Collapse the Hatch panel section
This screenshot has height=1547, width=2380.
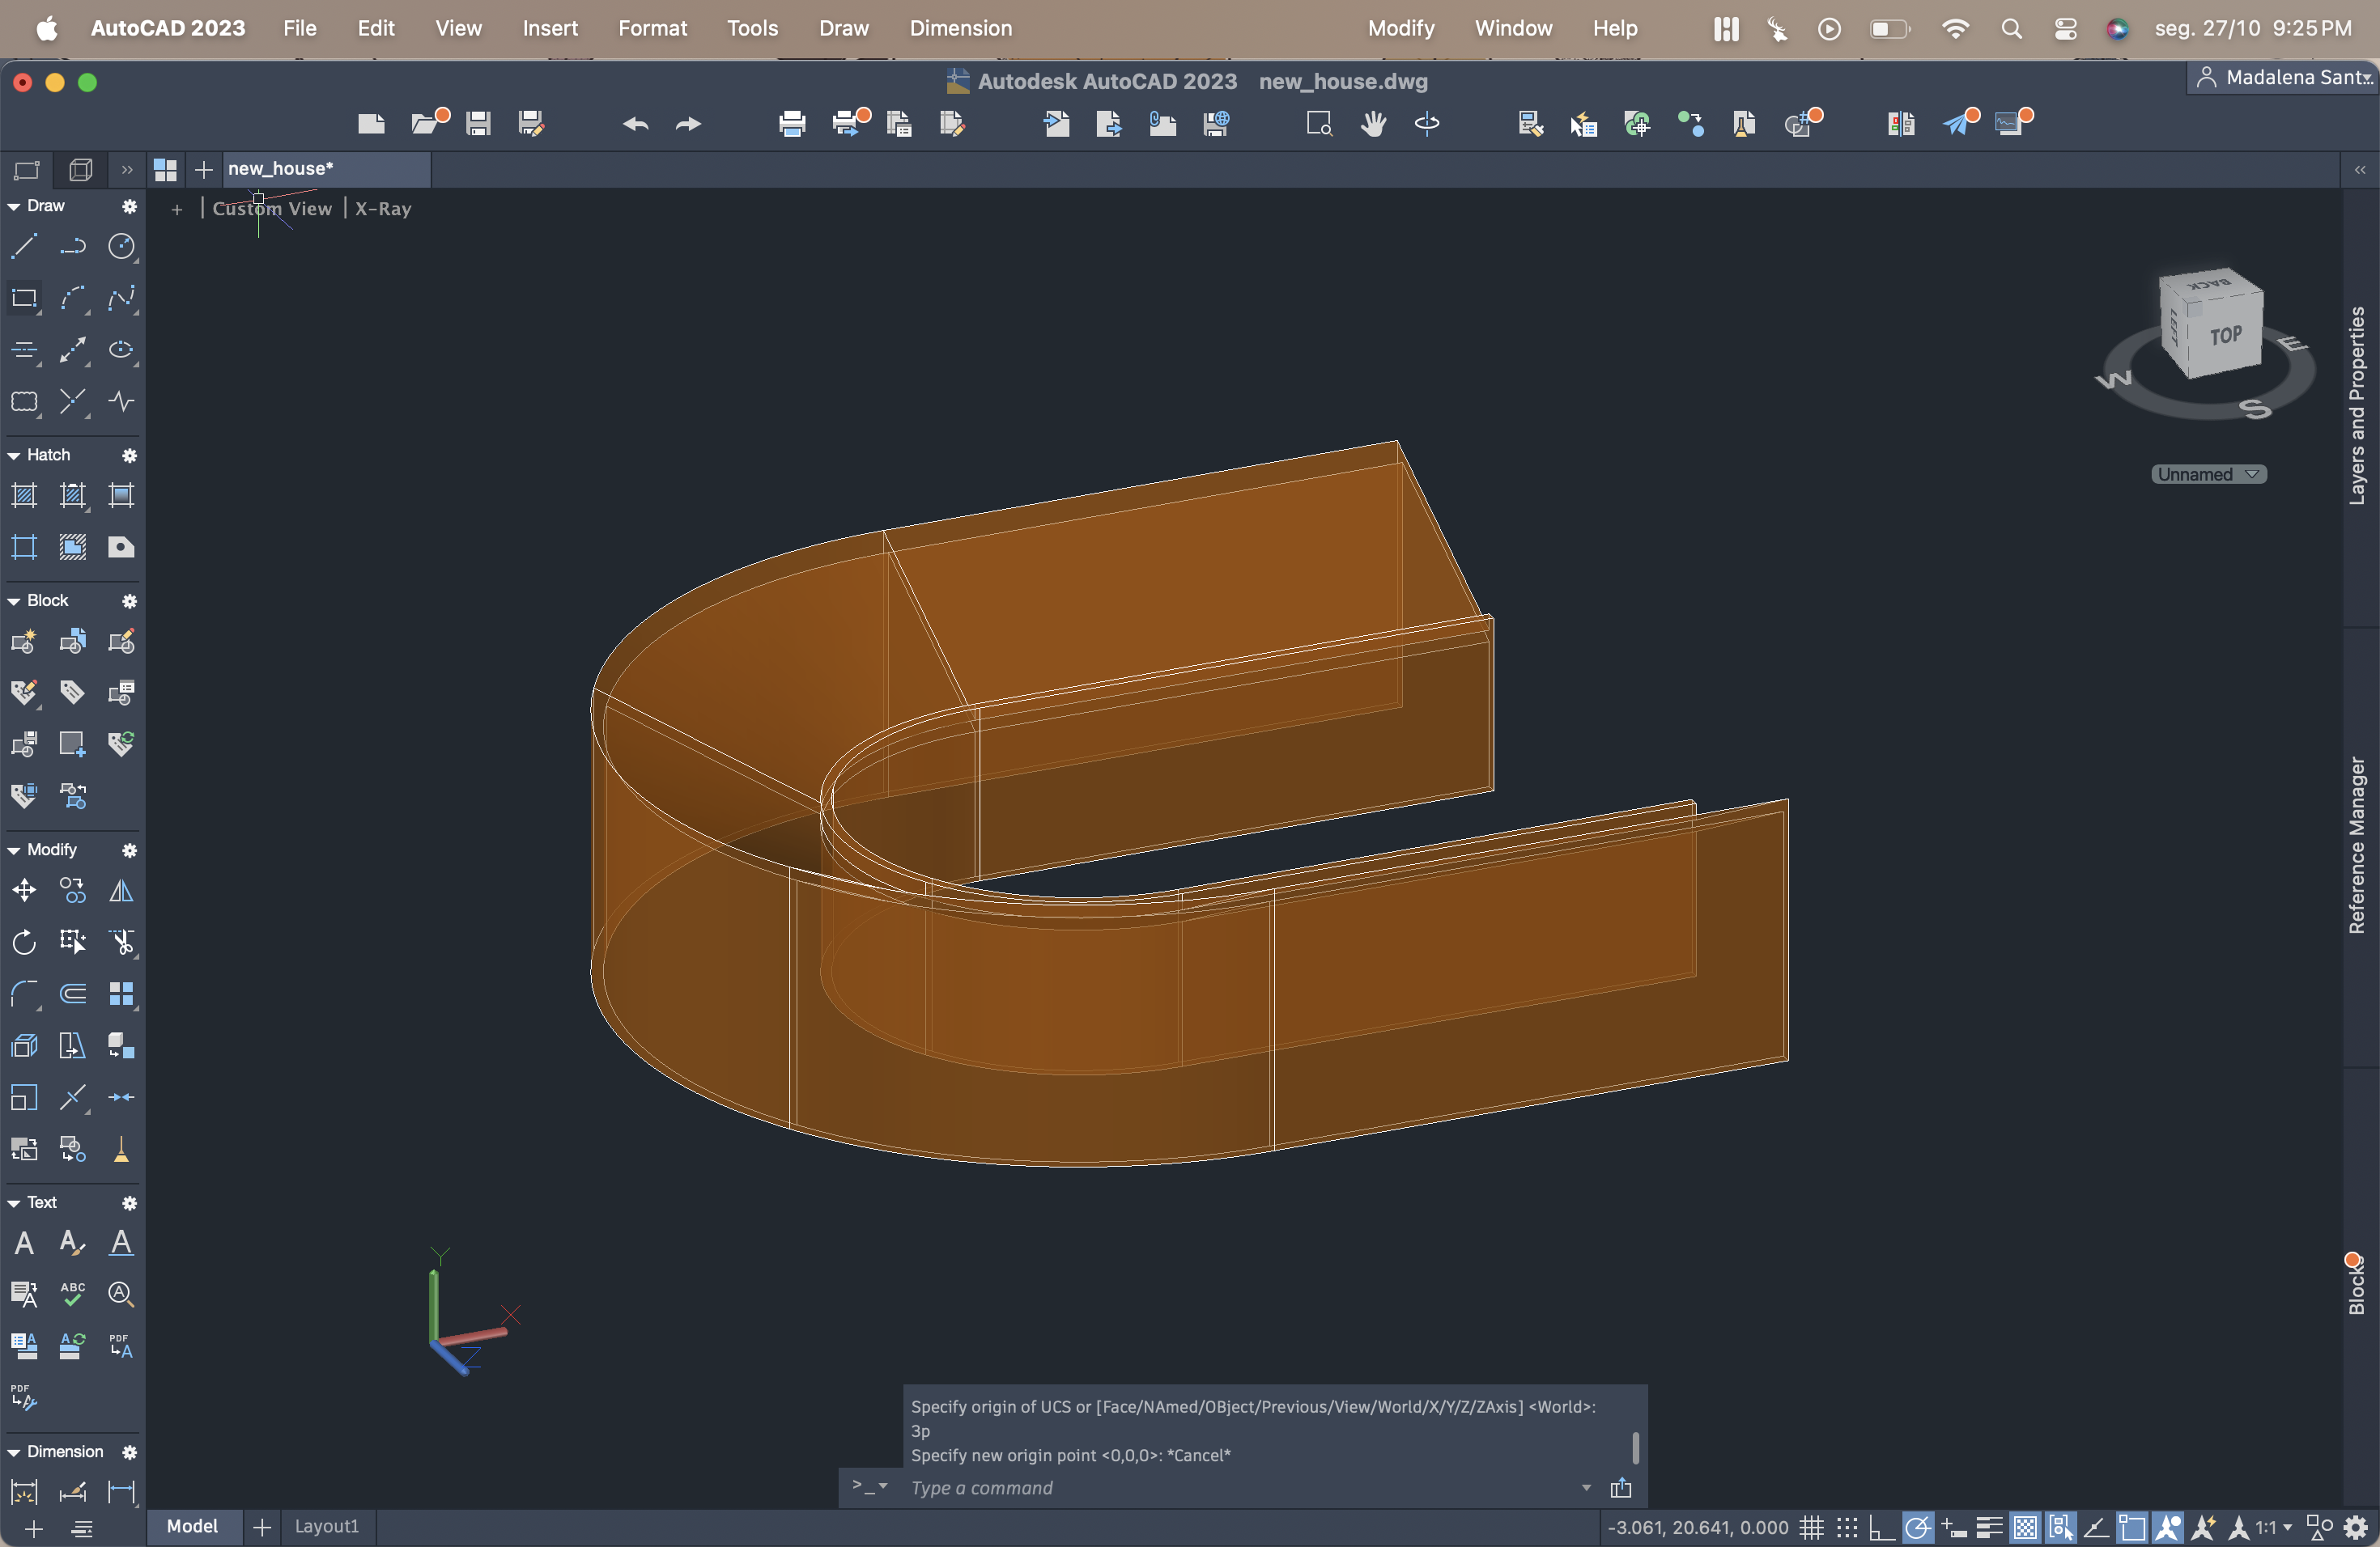tap(14, 456)
